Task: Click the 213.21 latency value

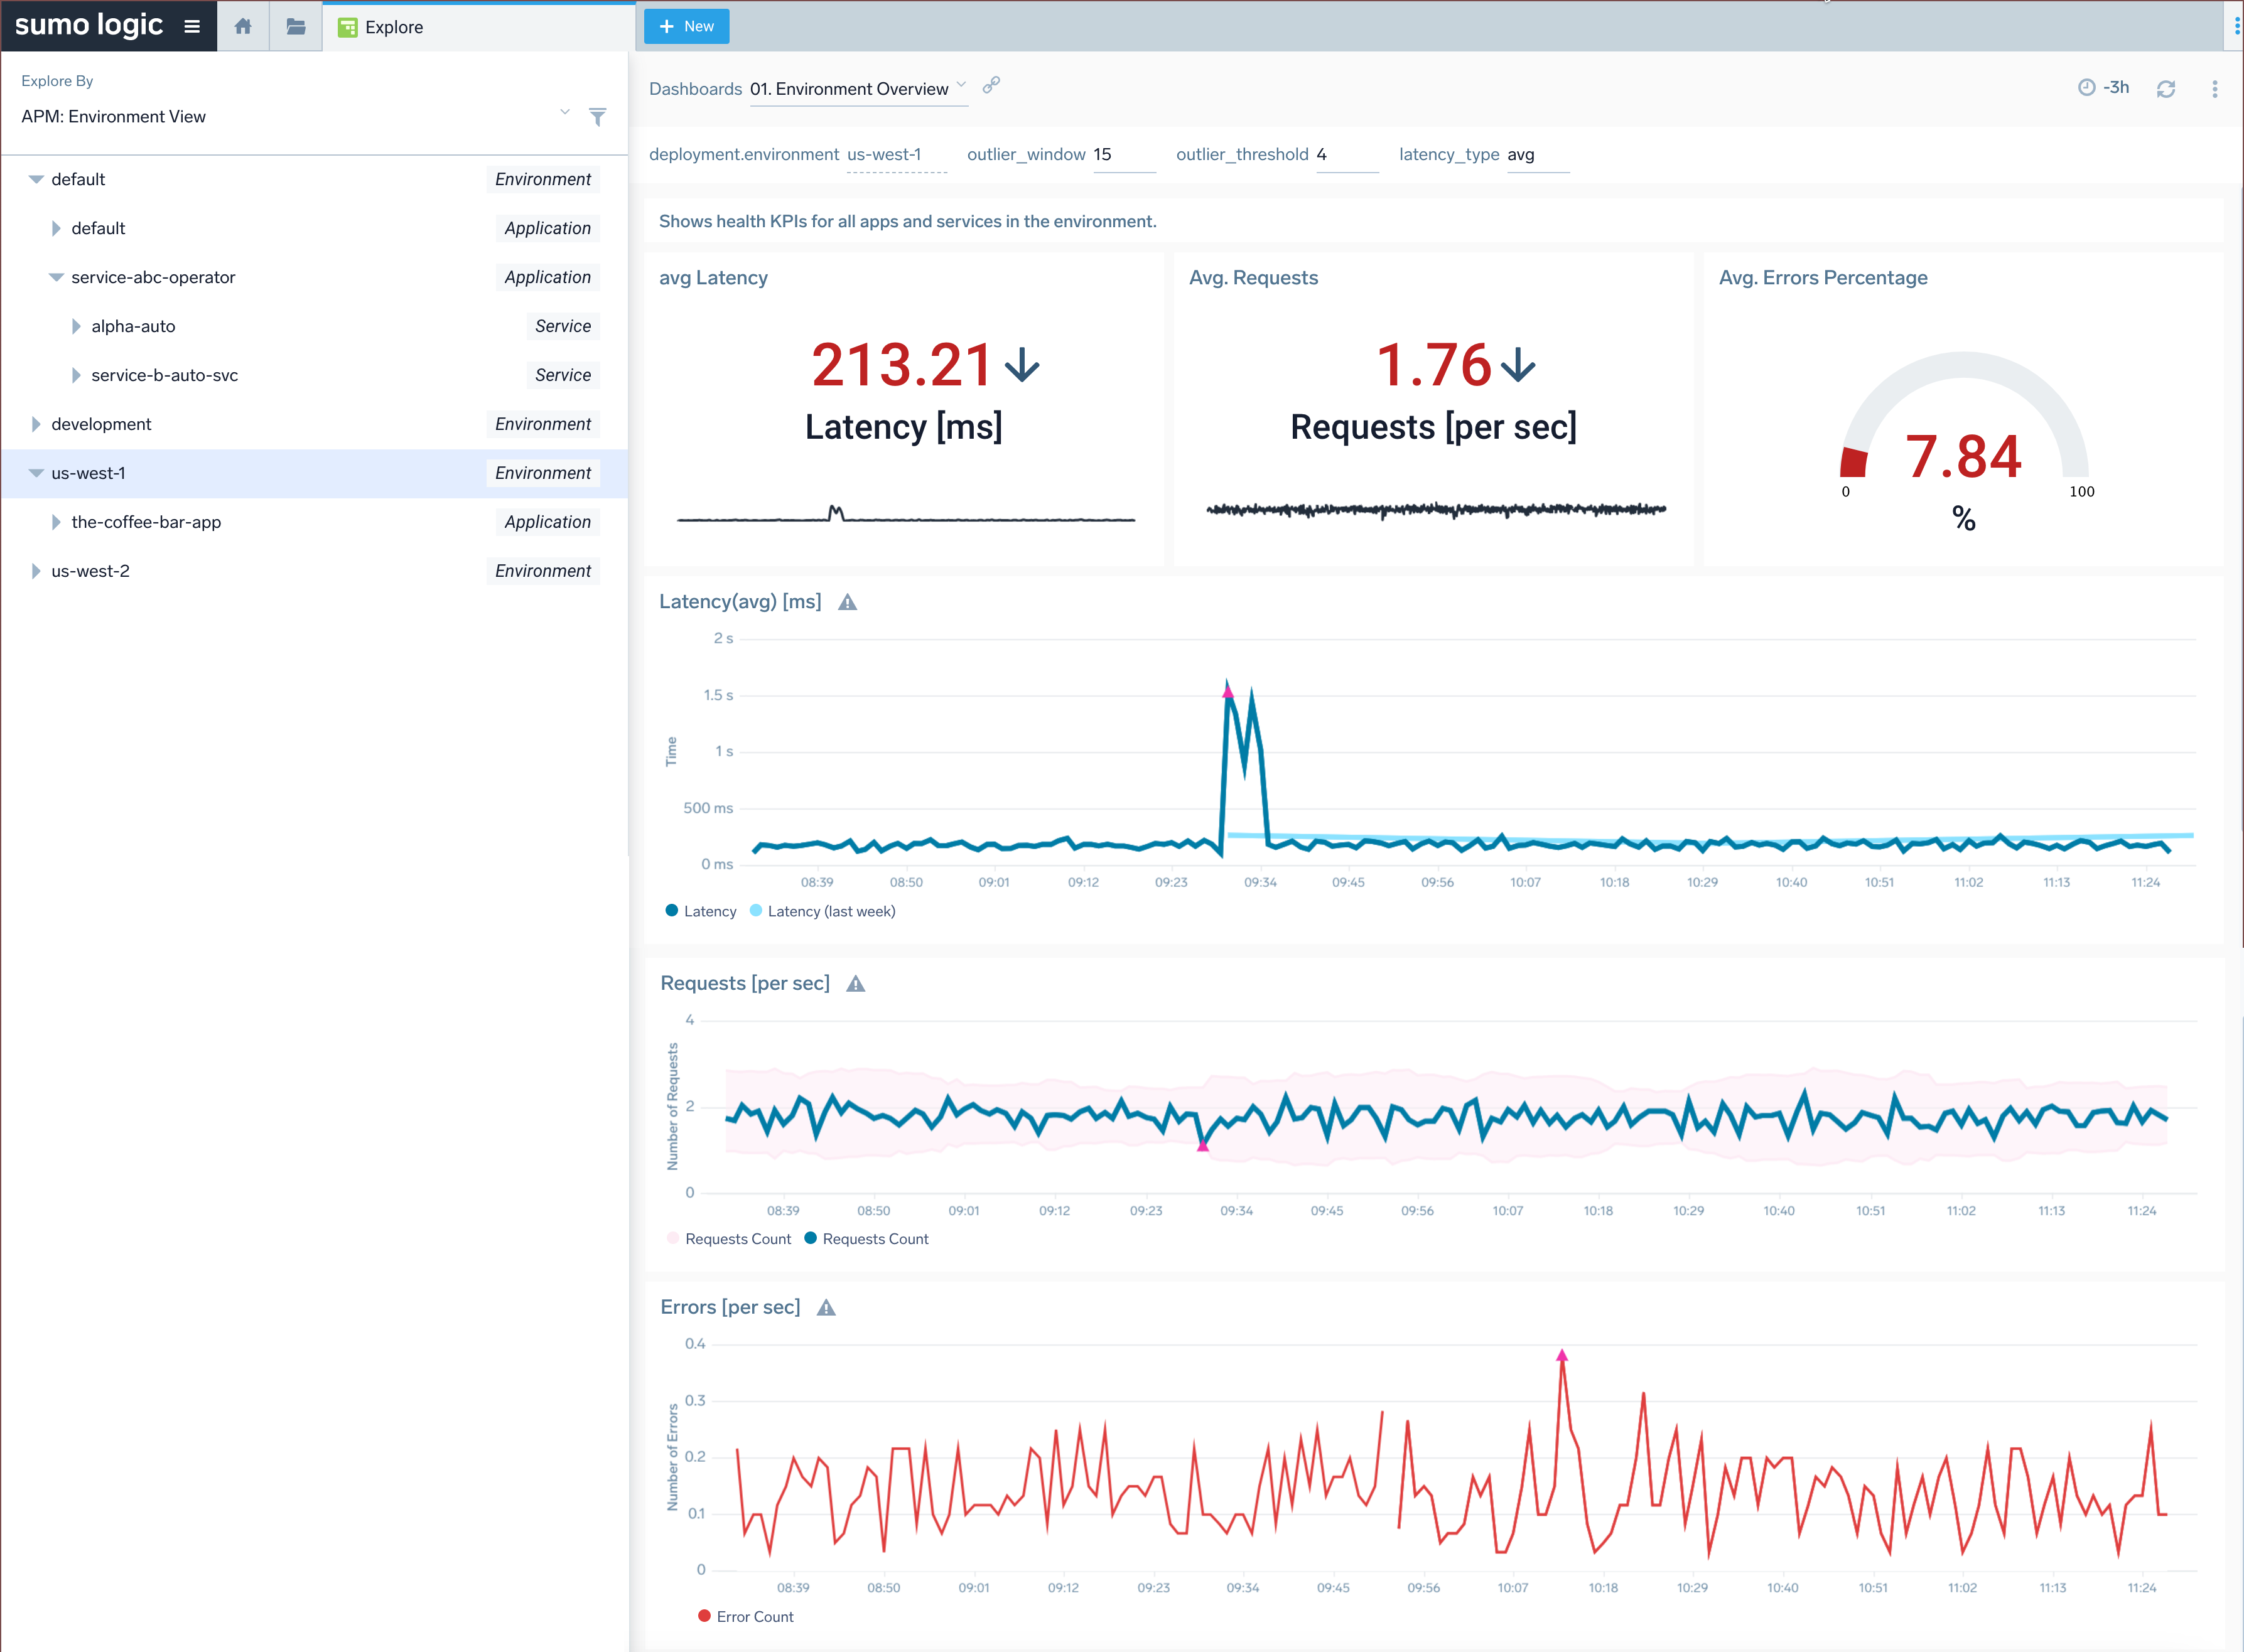Action: pyautogui.click(x=900, y=365)
